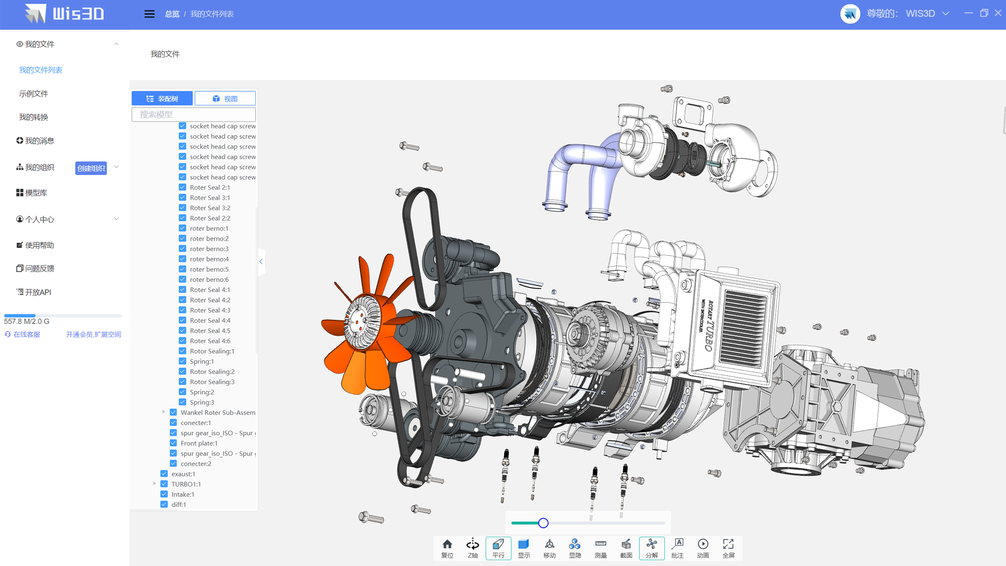This screenshot has width=1006, height=566.
Task: Uncheck the Spring:1 checkbox
Action: pyautogui.click(x=182, y=361)
